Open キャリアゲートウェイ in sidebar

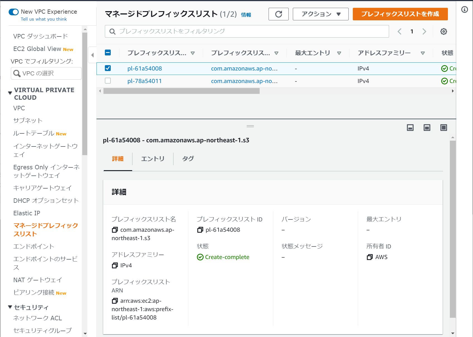[x=42, y=188]
